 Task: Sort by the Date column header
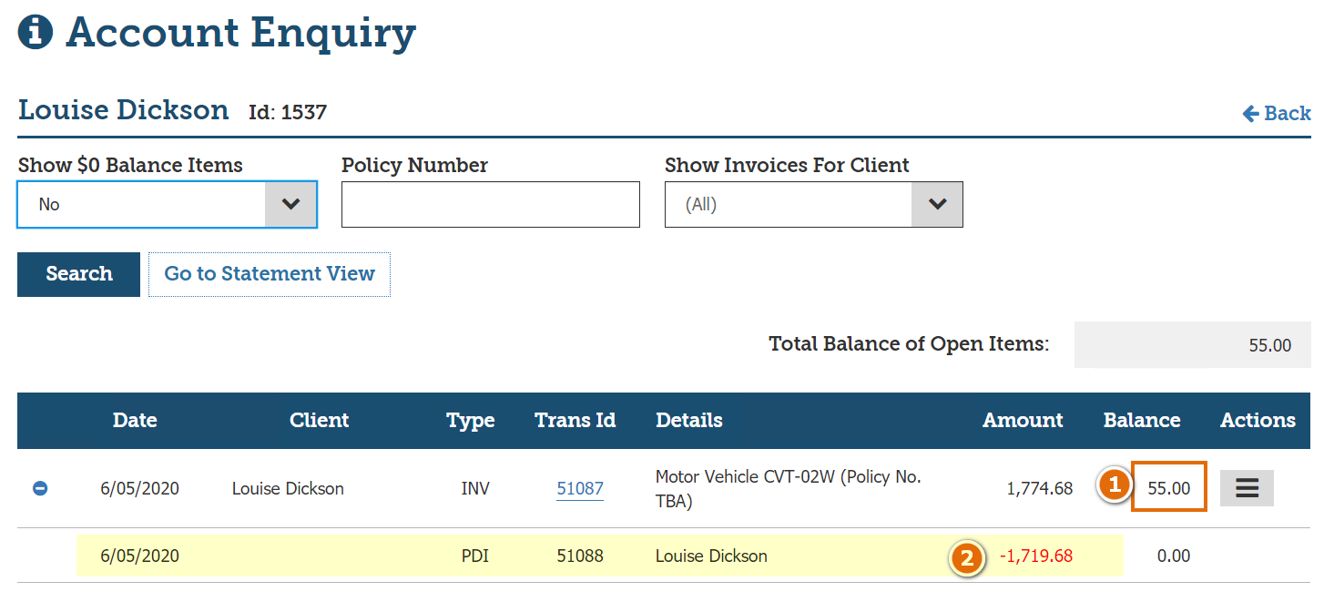[135, 421]
